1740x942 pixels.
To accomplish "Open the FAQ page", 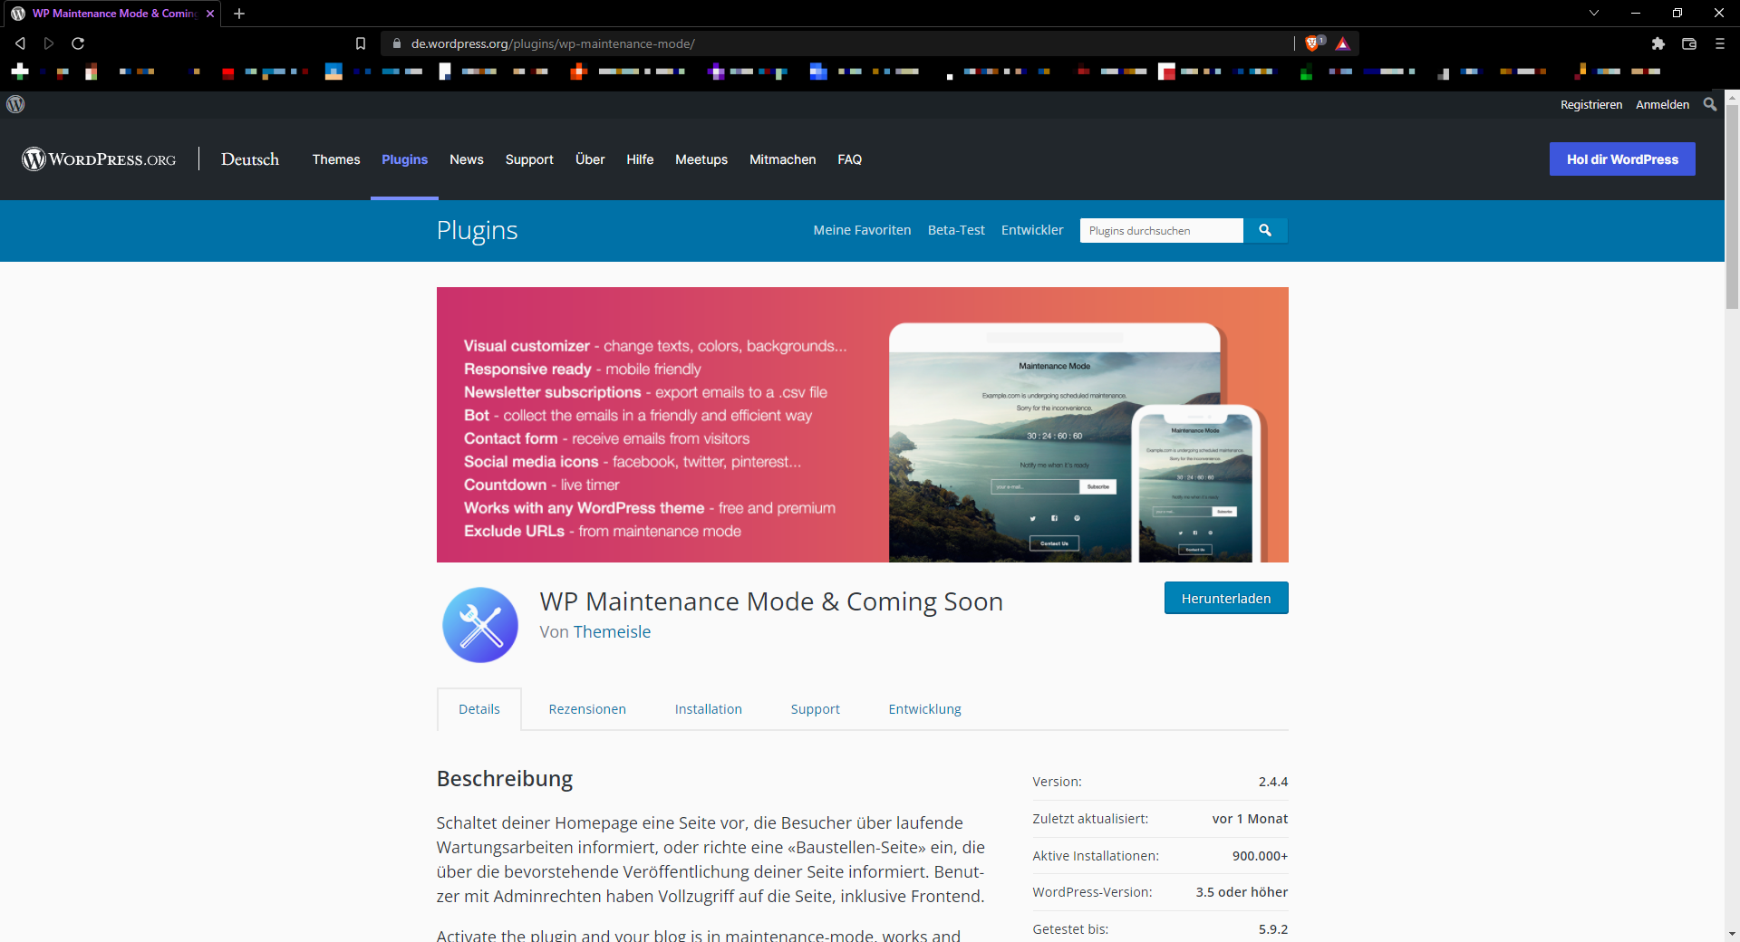I will coord(850,159).
